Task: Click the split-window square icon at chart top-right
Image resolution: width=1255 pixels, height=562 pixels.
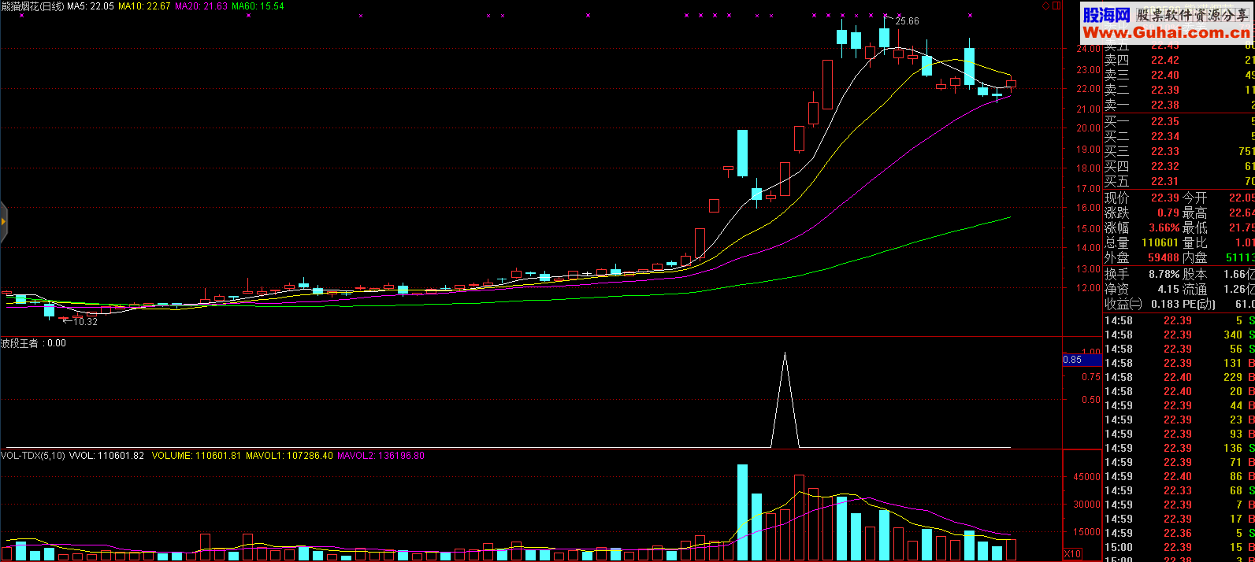Action: [1056, 6]
